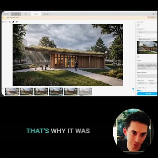158x158 pixels.
Task: Click the download icon above the render
Action: point(3,22)
